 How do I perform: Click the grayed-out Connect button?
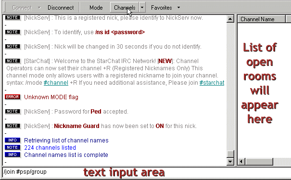coord(22,8)
